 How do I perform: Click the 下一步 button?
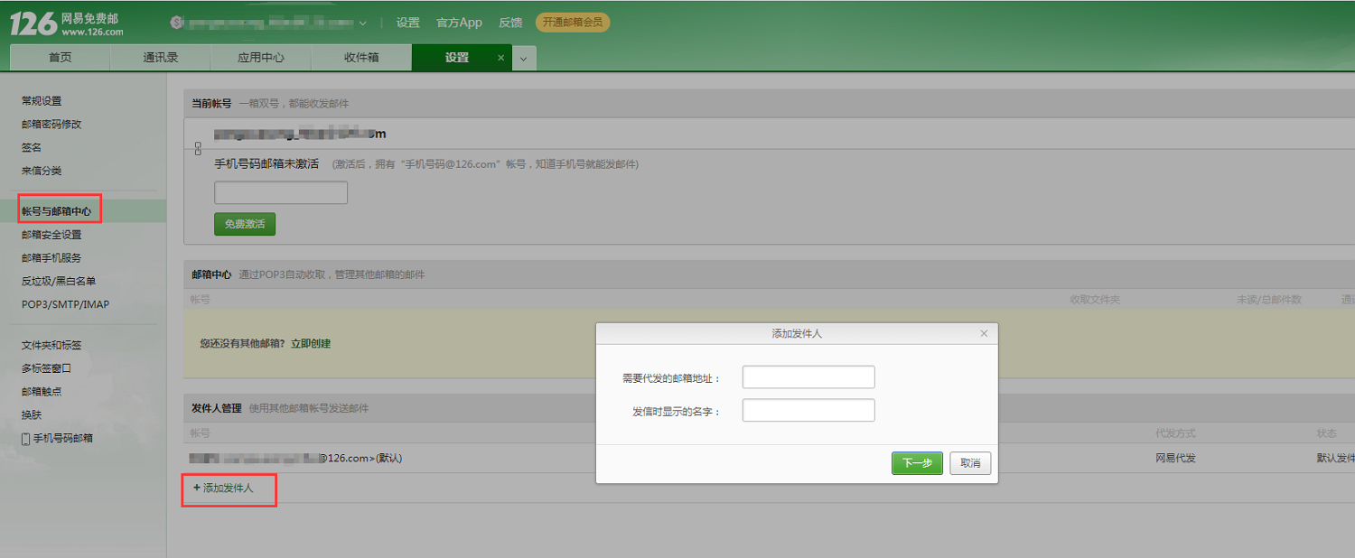(x=917, y=463)
